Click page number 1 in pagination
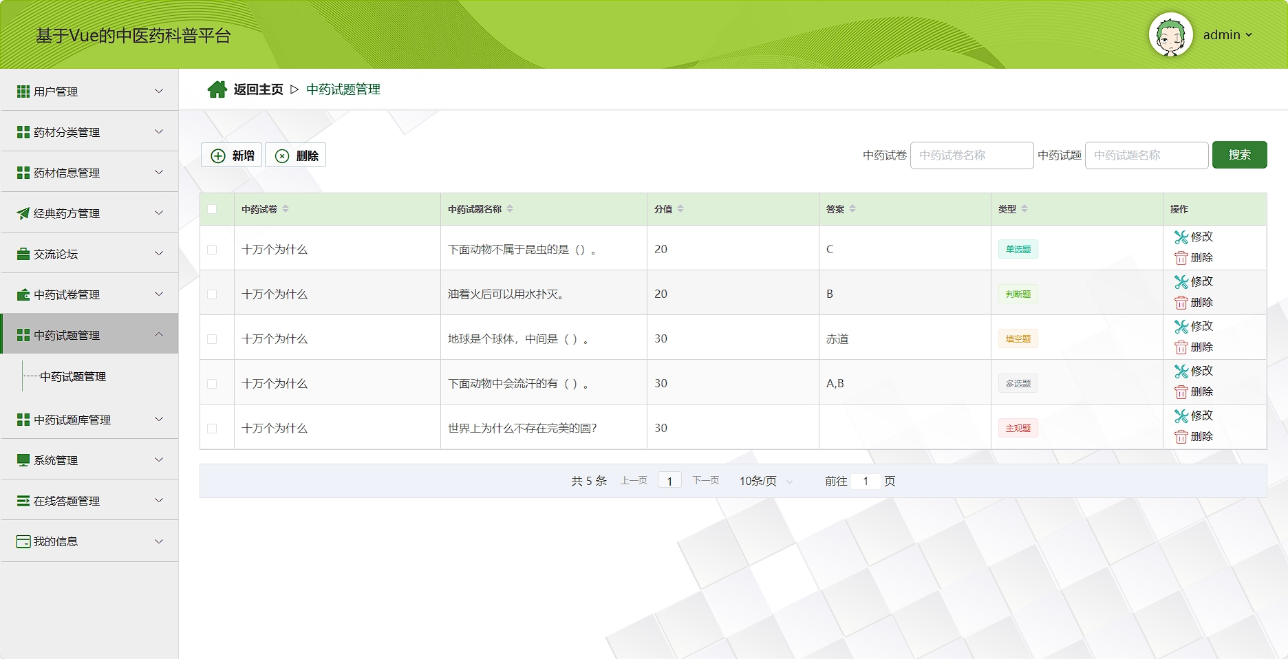 click(669, 481)
